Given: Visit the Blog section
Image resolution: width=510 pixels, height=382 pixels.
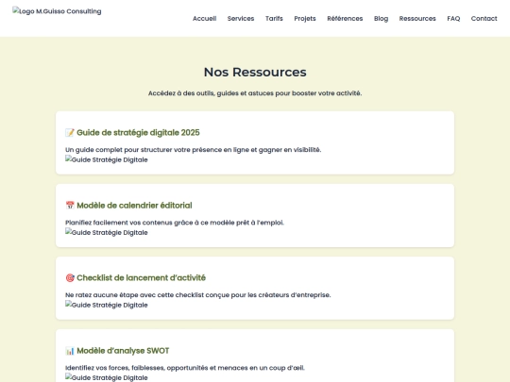Looking at the screenshot, I should click(381, 19).
